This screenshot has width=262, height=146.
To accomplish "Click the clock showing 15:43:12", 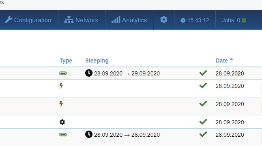I will pos(195,20).
